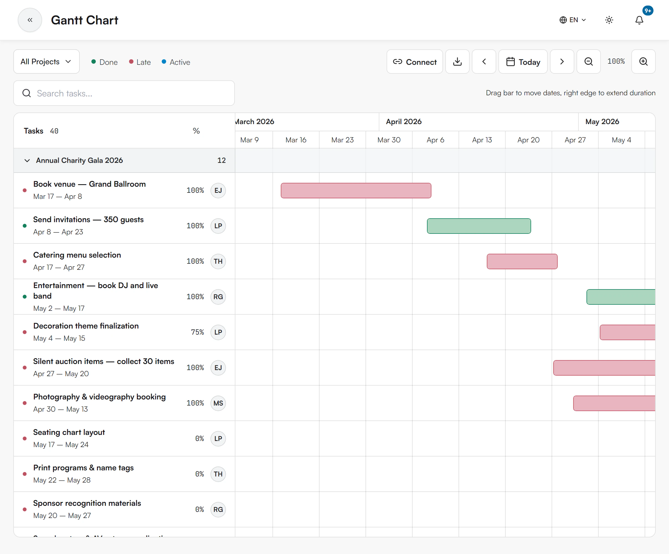This screenshot has width=669, height=554.
Task: Collapse sidebar with double-chevron button
Action: 30,20
